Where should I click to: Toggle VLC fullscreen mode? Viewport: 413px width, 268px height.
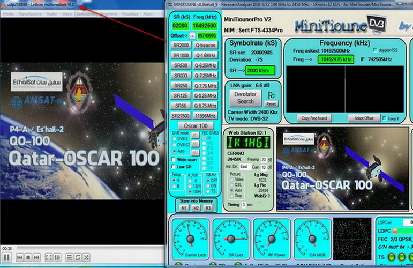(49, 257)
